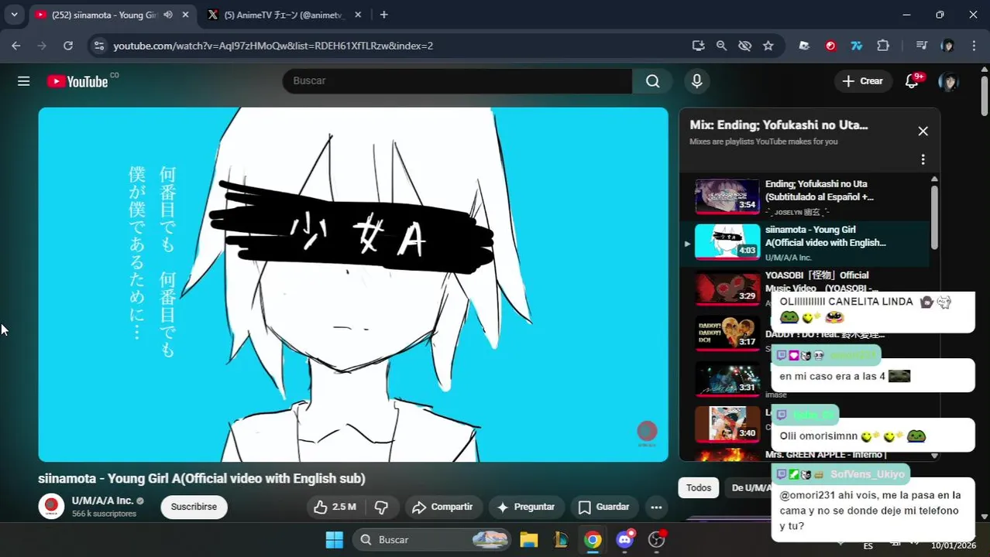
Task: Click the third-party cookies eye icon
Action: point(745,46)
